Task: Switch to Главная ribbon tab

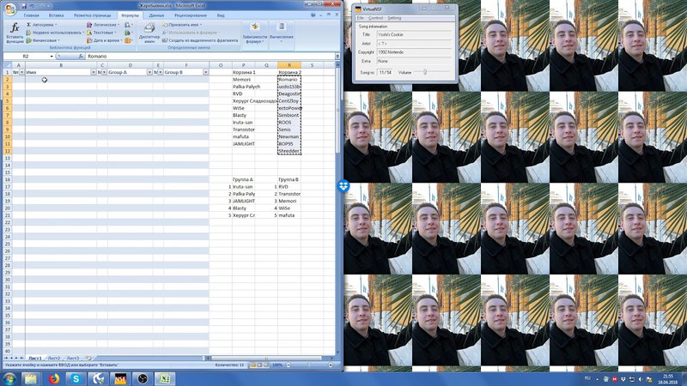Action: point(31,15)
